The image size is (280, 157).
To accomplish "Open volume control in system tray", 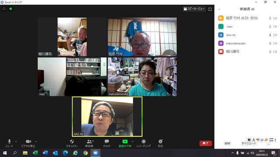I will (x=252, y=153).
